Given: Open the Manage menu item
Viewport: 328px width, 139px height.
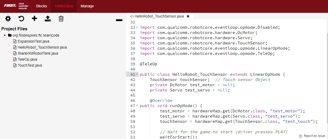Looking at the screenshot, I should [x=87, y=6].
